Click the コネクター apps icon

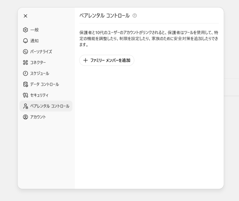coord(26,63)
